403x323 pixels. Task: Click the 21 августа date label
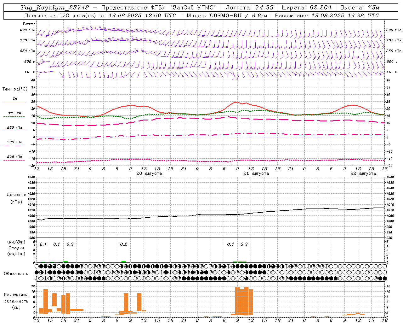click(256, 173)
